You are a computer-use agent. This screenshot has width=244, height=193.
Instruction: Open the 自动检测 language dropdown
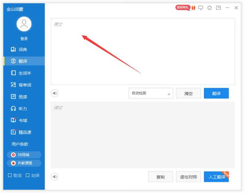point(151,93)
